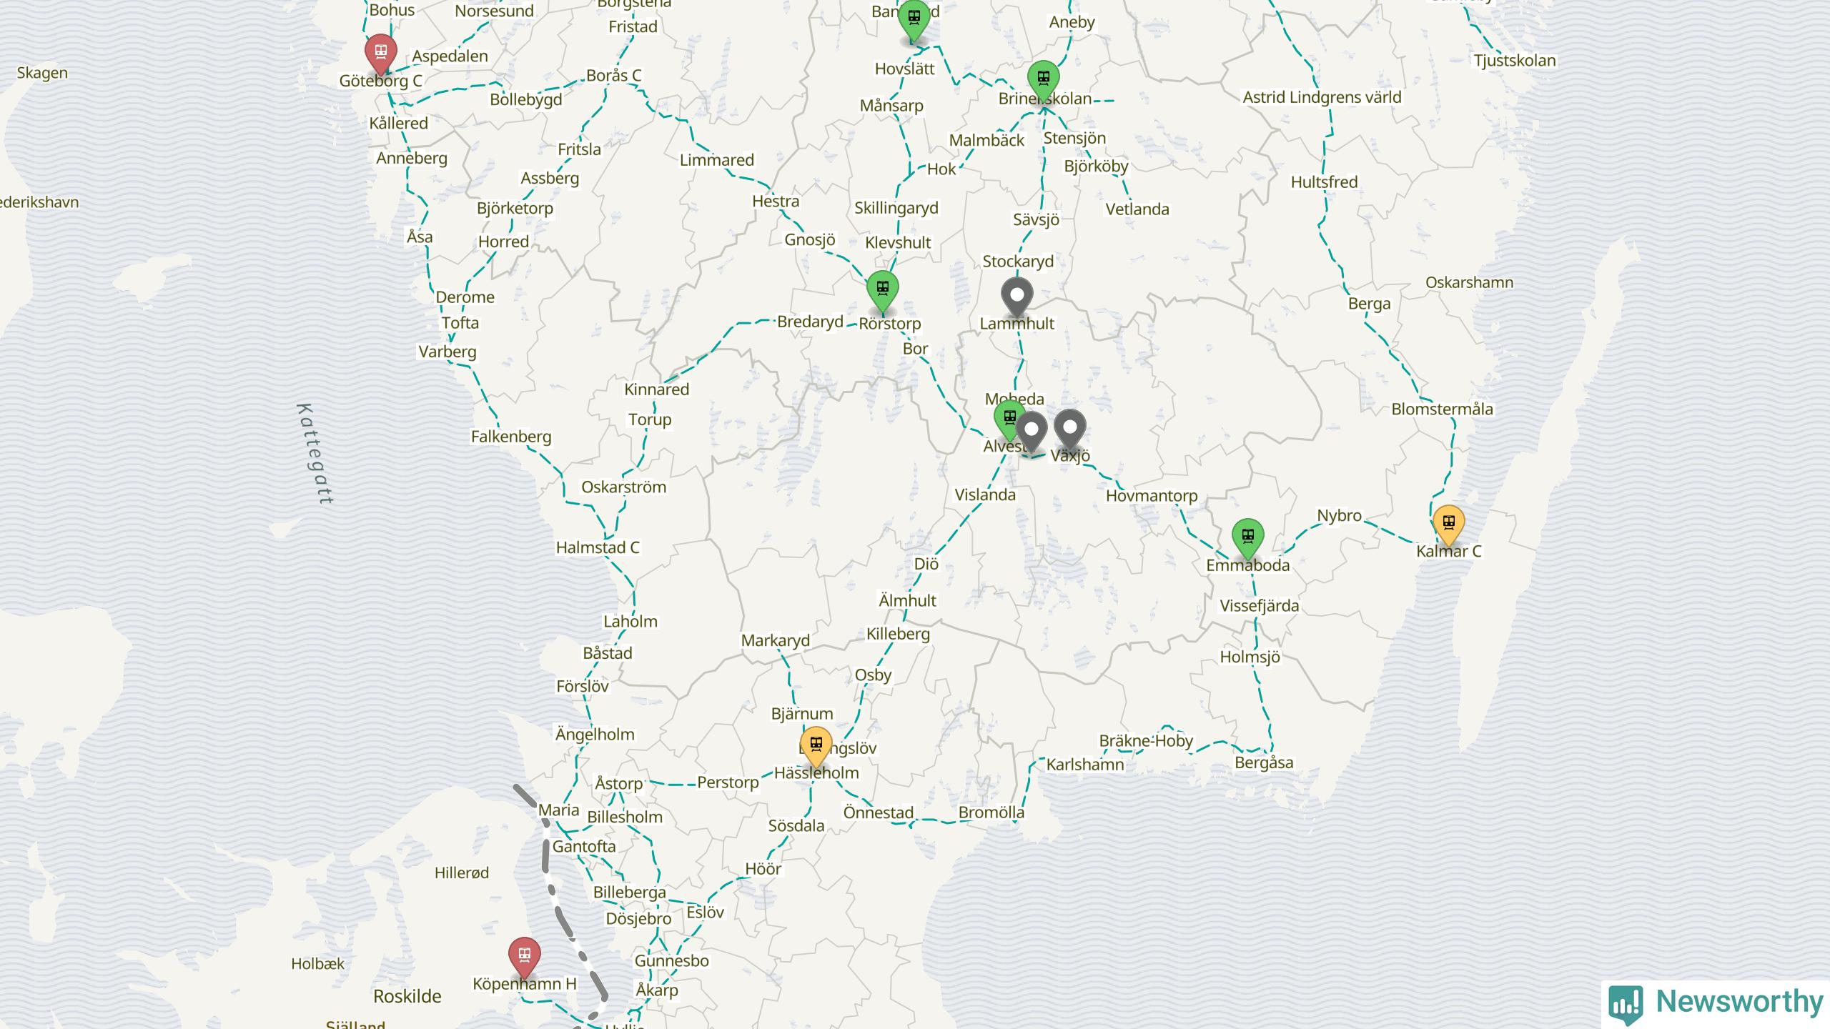Select the Karlshamn station label
Image resolution: width=1830 pixels, height=1029 pixels.
coord(1085,765)
